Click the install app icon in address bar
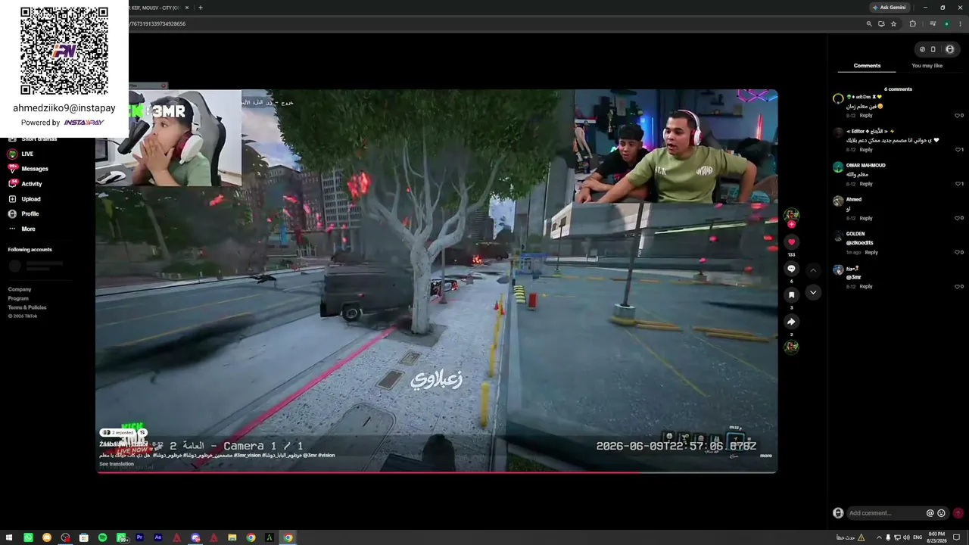The width and height of the screenshot is (969, 545). (x=881, y=23)
